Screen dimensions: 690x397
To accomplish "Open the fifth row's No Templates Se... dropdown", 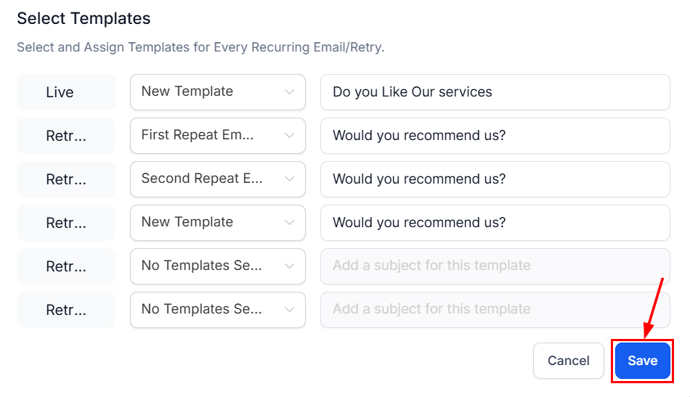I will 217,266.
